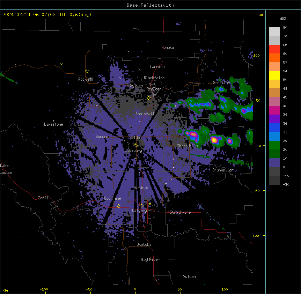
Task: Click the Innisfail city label
Action: tap(145, 114)
